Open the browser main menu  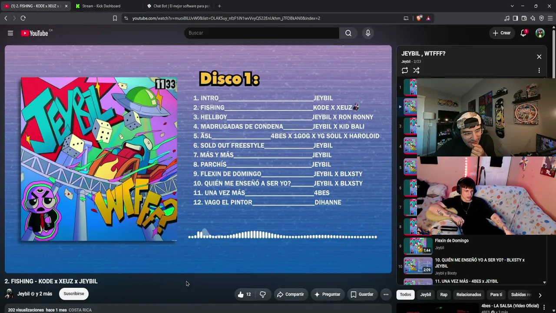[550, 18]
